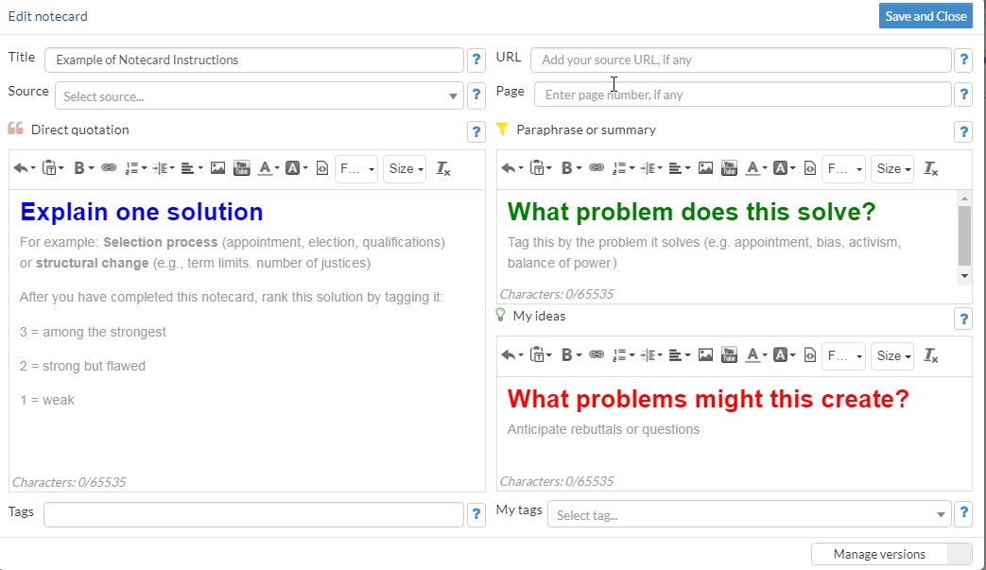Open help for the My ideas section
This screenshot has height=570, width=986.
pos(963,319)
